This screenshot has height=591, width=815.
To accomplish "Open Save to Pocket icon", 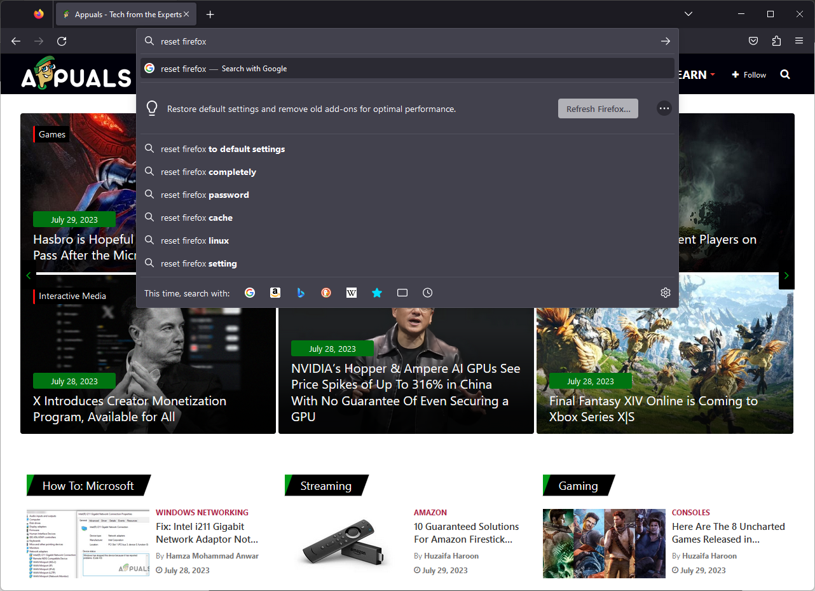I will [753, 41].
